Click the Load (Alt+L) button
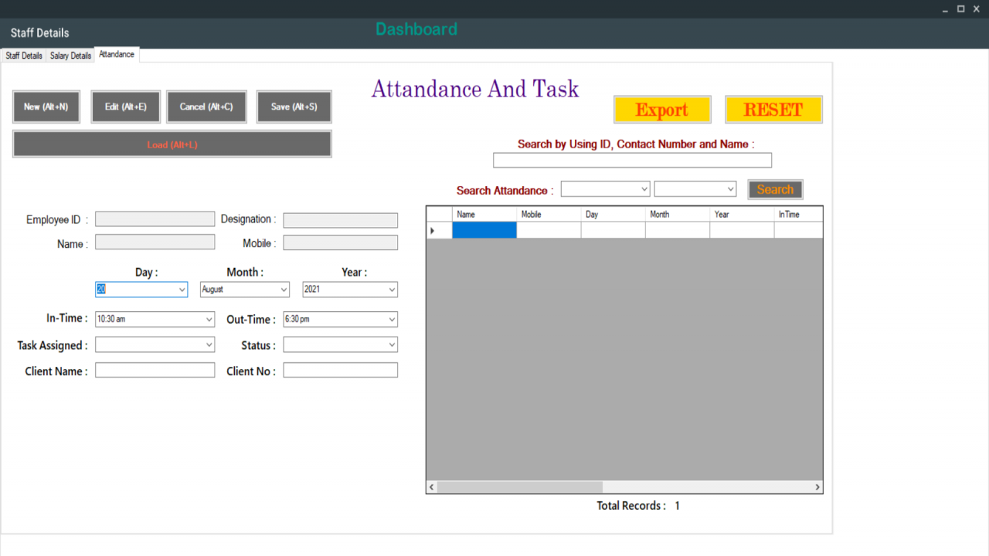Image resolution: width=989 pixels, height=556 pixels. coord(172,144)
